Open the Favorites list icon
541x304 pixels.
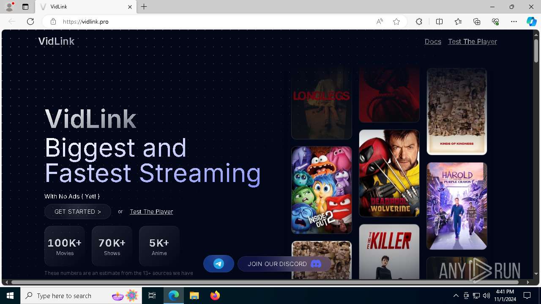click(458, 22)
